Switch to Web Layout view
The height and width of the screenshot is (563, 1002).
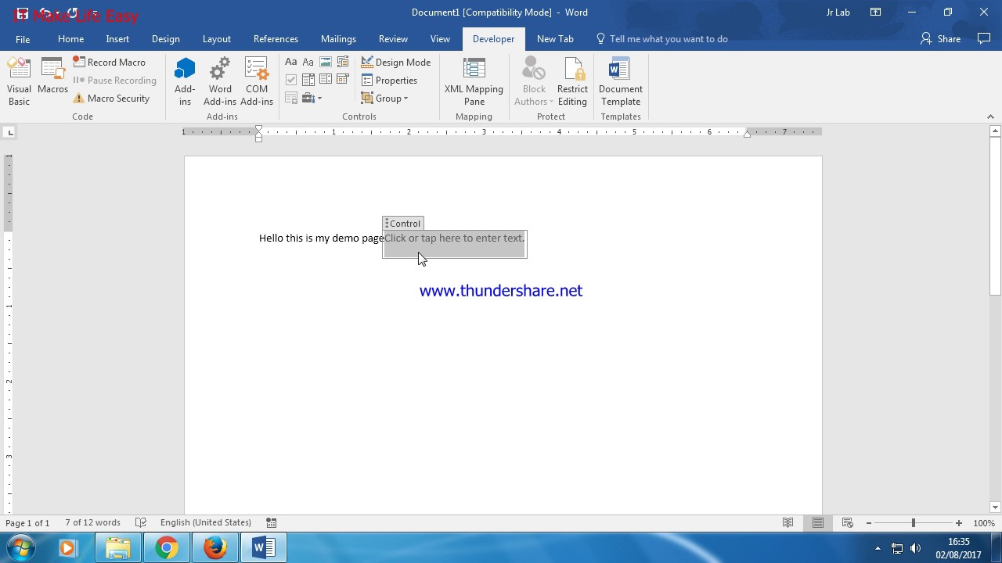tap(847, 522)
